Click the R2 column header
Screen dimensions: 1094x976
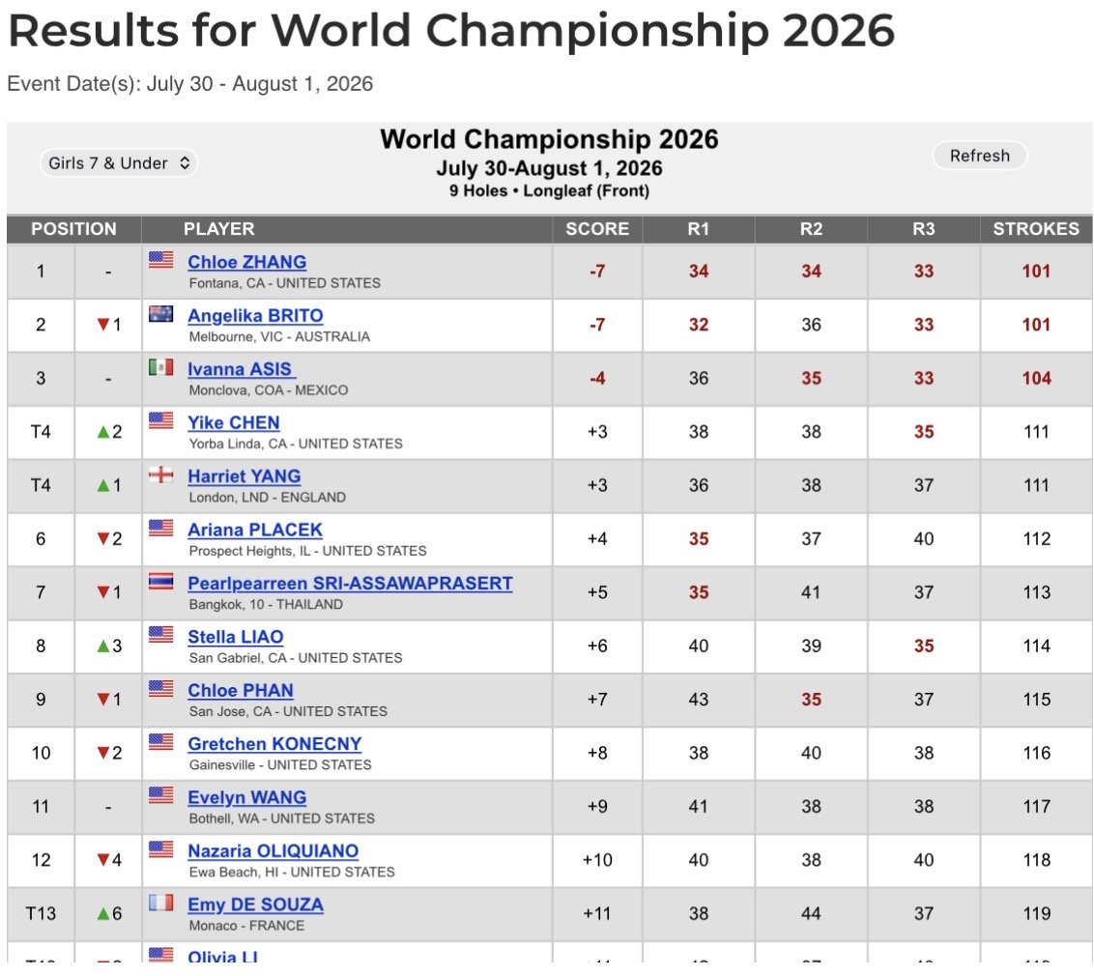coord(812,229)
